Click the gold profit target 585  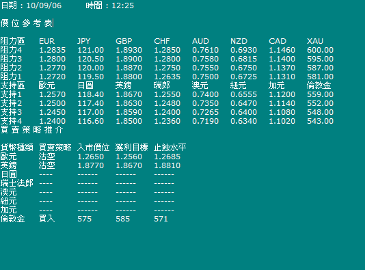click(x=122, y=219)
